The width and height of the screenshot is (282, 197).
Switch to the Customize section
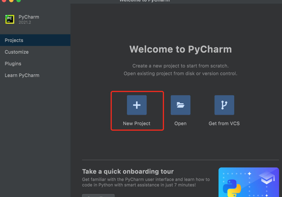[16, 52]
